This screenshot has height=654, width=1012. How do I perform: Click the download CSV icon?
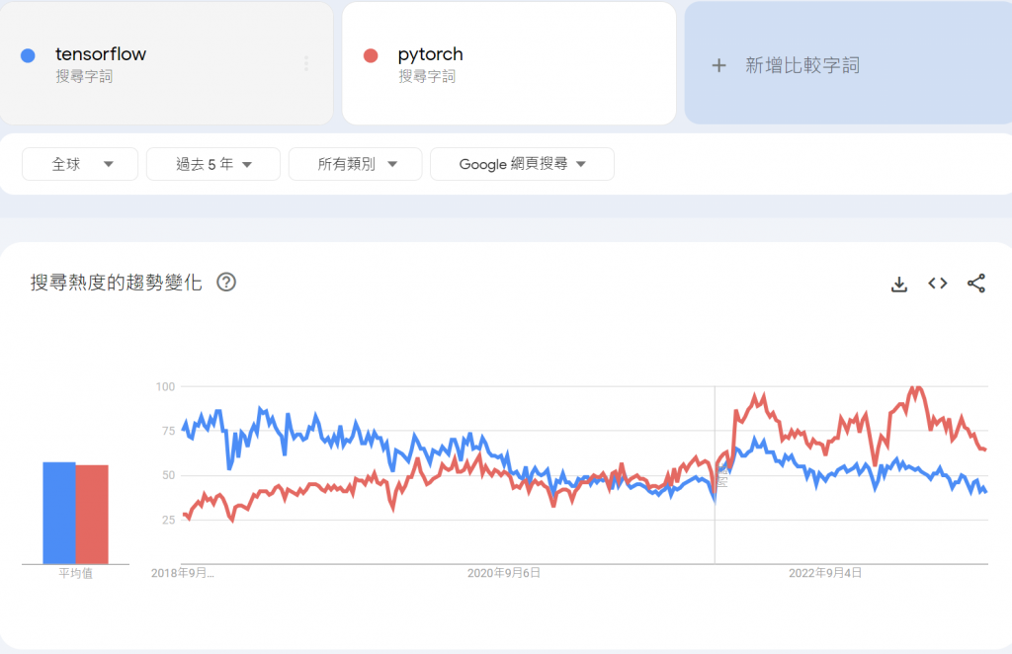(x=899, y=284)
